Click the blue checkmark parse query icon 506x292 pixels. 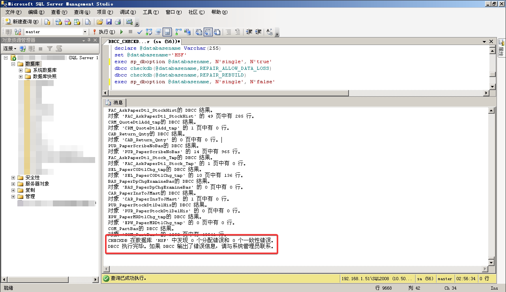click(x=140, y=32)
